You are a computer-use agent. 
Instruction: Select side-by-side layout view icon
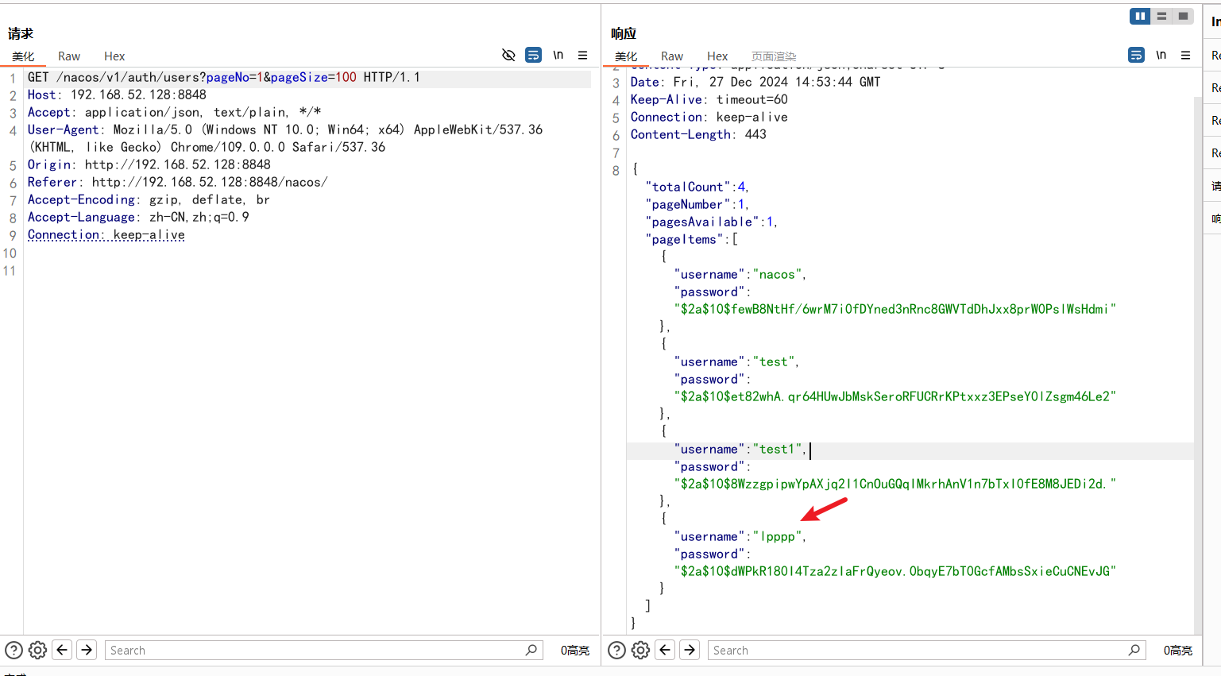coord(1140,16)
